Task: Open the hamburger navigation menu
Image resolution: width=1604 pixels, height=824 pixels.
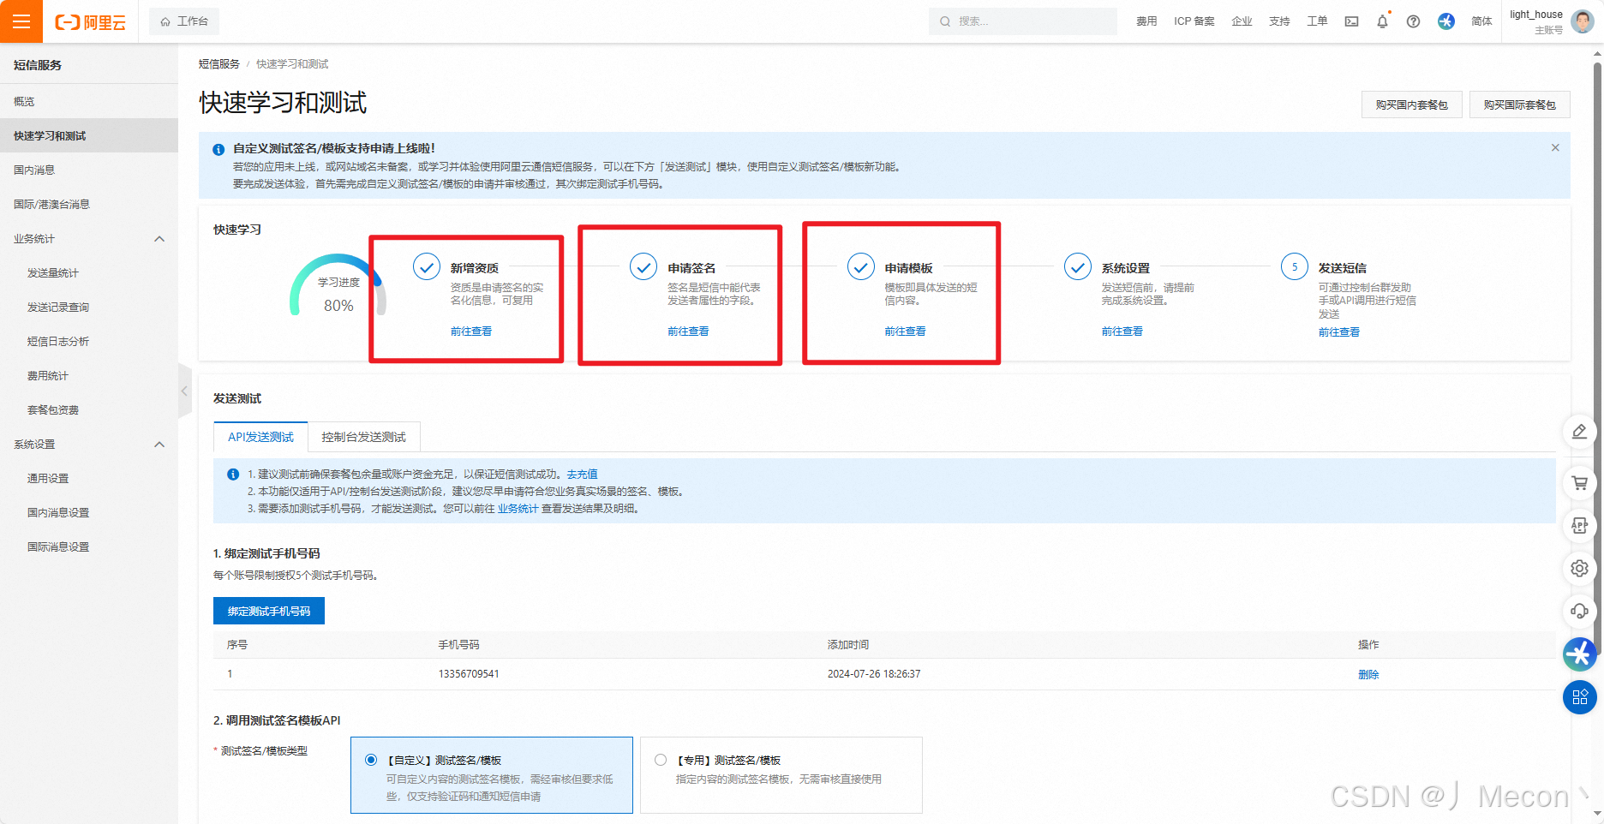Action: (21, 21)
